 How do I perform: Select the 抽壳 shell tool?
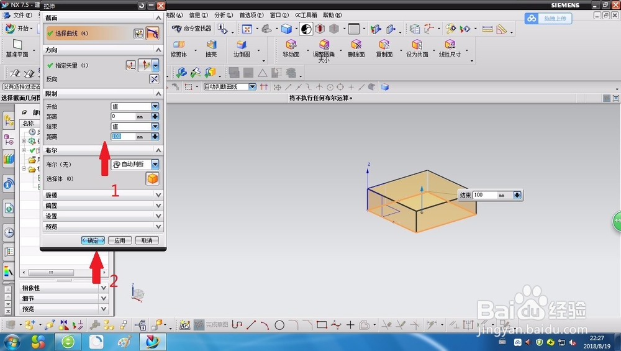211,48
